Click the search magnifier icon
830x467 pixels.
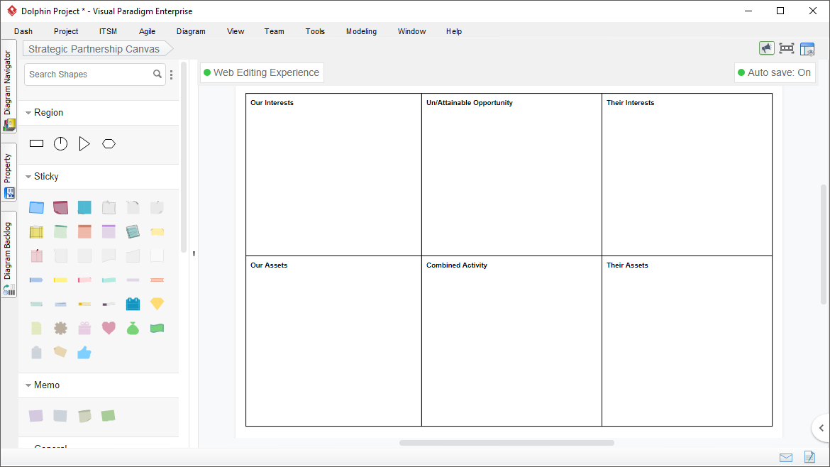click(x=157, y=74)
